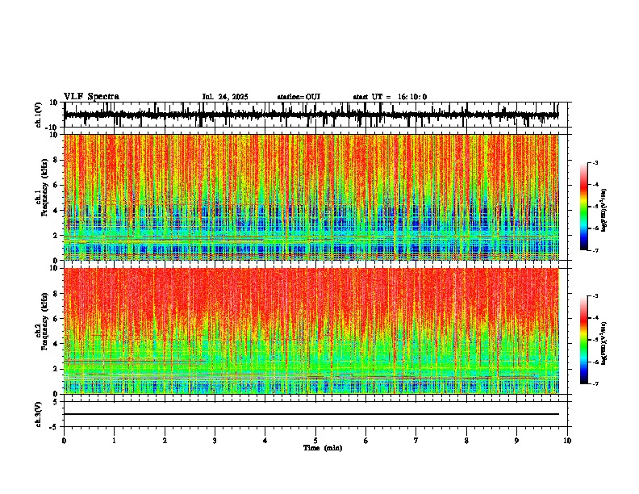Click the time axis tick label "6"
Screen dimensions: 639x494
(x=366, y=441)
